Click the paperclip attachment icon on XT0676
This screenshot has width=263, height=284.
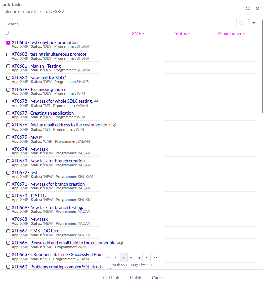click(115, 125)
